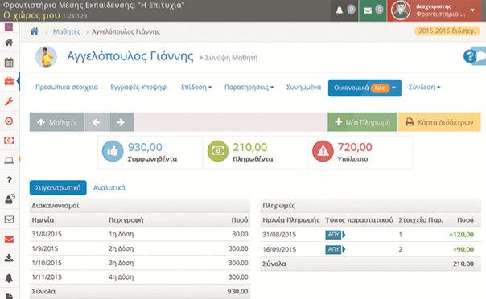Open the messages envelope in green header

(x=368, y=10)
